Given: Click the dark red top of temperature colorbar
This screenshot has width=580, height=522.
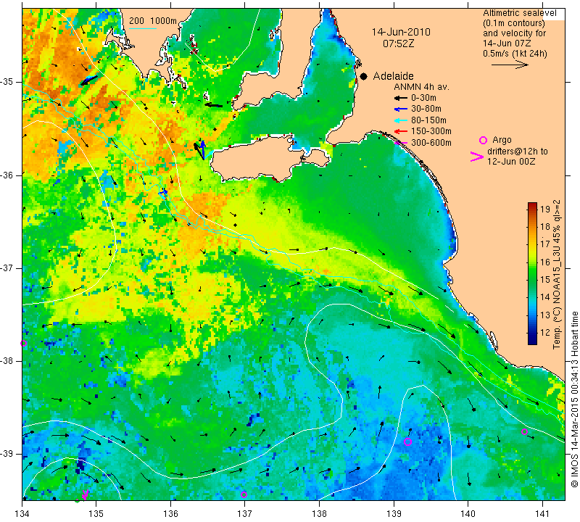Looking at the screenshot, I should [532, 205].
